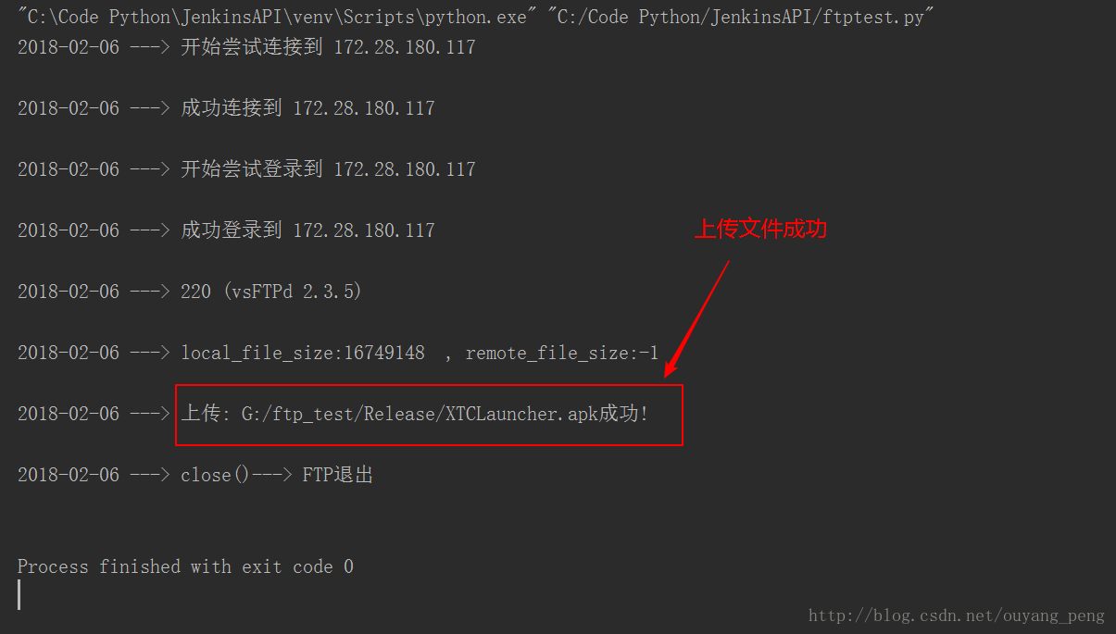The image size is (1116, 634).
Task: Click the date stamp on the close() line
Action: click(x=69, y=475)
